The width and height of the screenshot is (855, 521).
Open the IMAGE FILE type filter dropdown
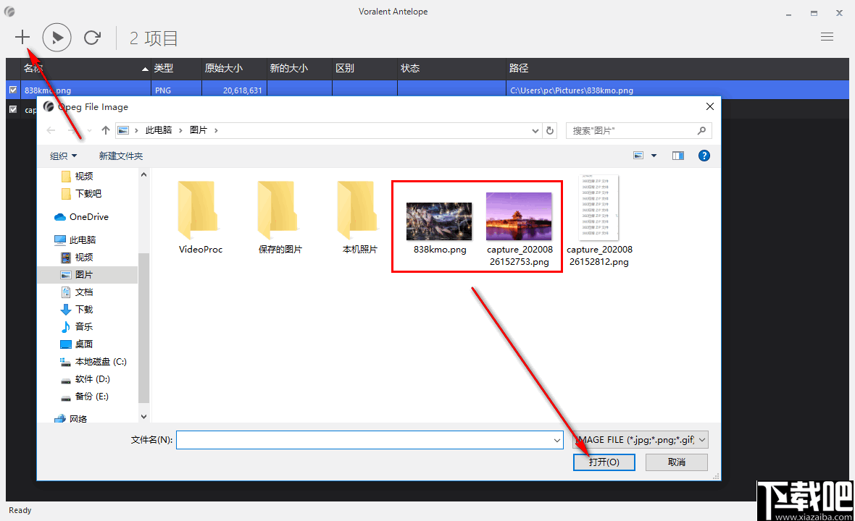click(x=640, y=440)
